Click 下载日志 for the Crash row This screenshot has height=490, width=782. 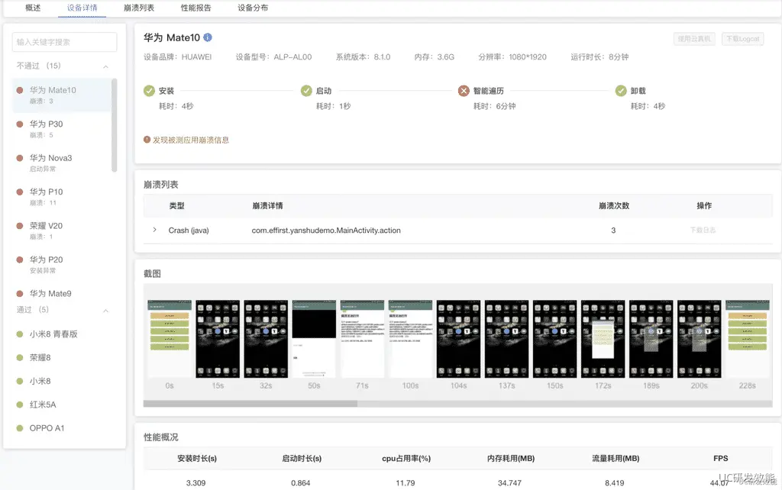703,230
